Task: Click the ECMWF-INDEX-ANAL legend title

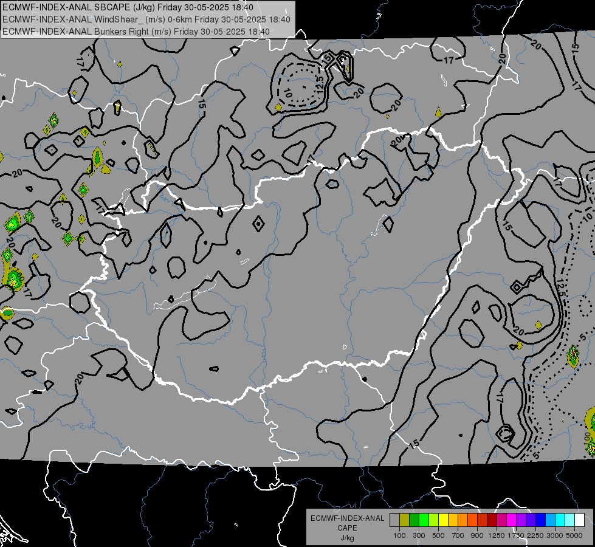Action: (x=348, y=518)
